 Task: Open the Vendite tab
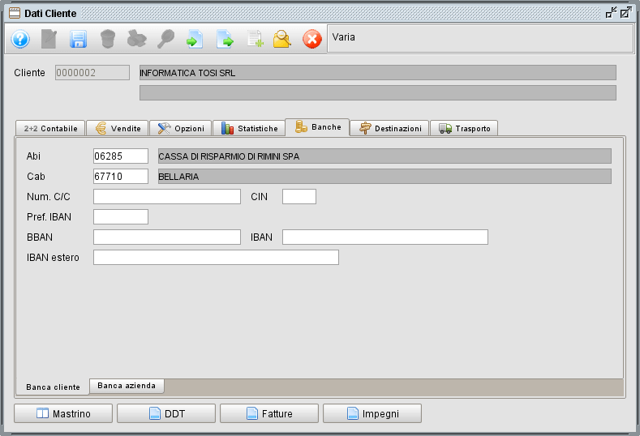click(118, 129)
